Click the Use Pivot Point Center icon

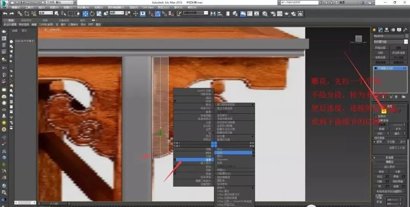point(128,14)
